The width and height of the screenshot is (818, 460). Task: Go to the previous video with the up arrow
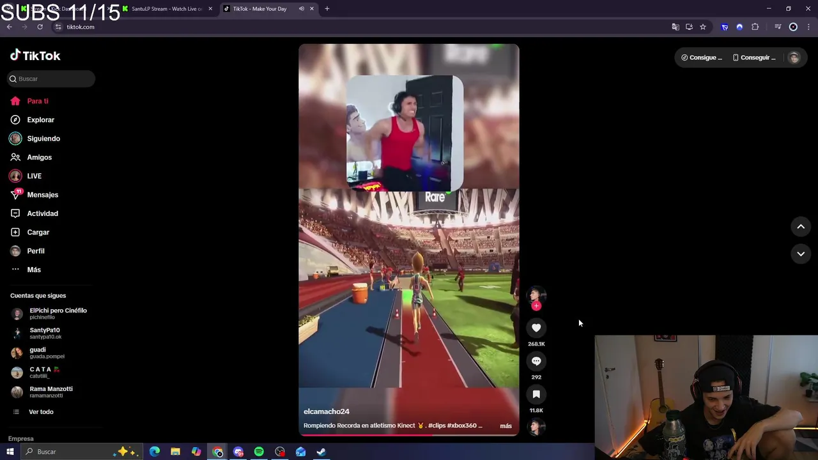click(801, 227)
